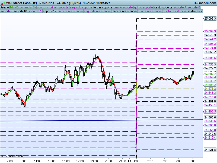The height and width of the screenshot is (163, 217).
Task: Click the 3:00 time axis label
Action: coord(150,161)
